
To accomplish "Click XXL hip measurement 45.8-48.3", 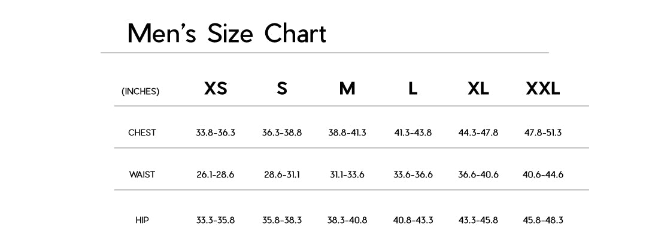I will coord(543,220).
